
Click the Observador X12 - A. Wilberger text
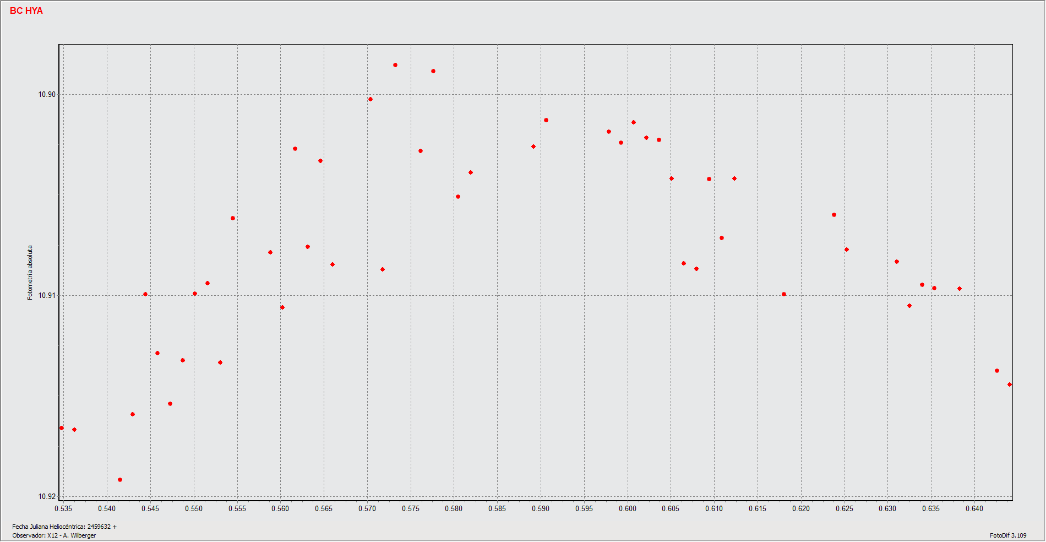54,536
